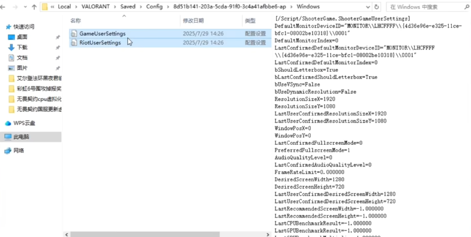Click the DesiredScreenWidth=1280 line

310,180
